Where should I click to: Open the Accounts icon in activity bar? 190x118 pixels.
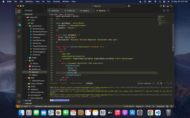(19, 96)
